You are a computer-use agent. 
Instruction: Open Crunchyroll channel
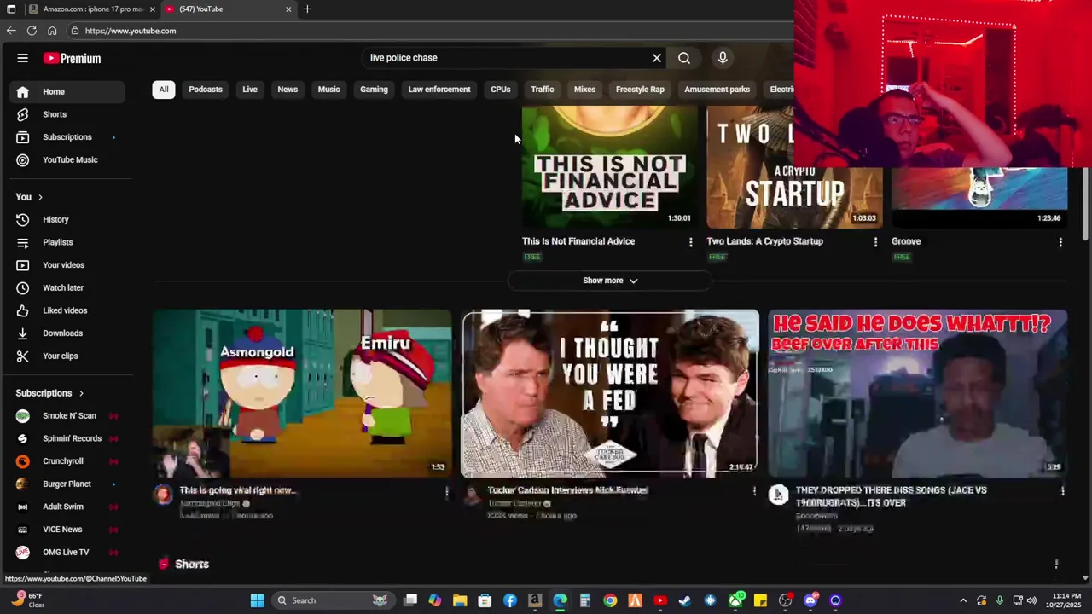[x=67, y=461]
